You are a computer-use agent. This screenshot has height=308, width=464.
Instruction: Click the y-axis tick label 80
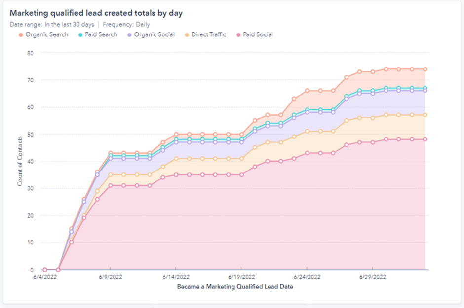[31, 53]
